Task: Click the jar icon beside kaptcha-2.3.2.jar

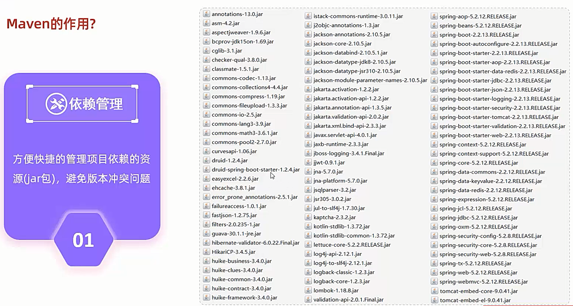Action: click(308, 217)
